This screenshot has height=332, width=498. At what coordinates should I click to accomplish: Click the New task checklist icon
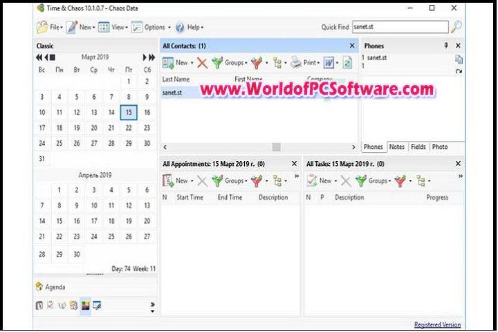tap(312, 181)
